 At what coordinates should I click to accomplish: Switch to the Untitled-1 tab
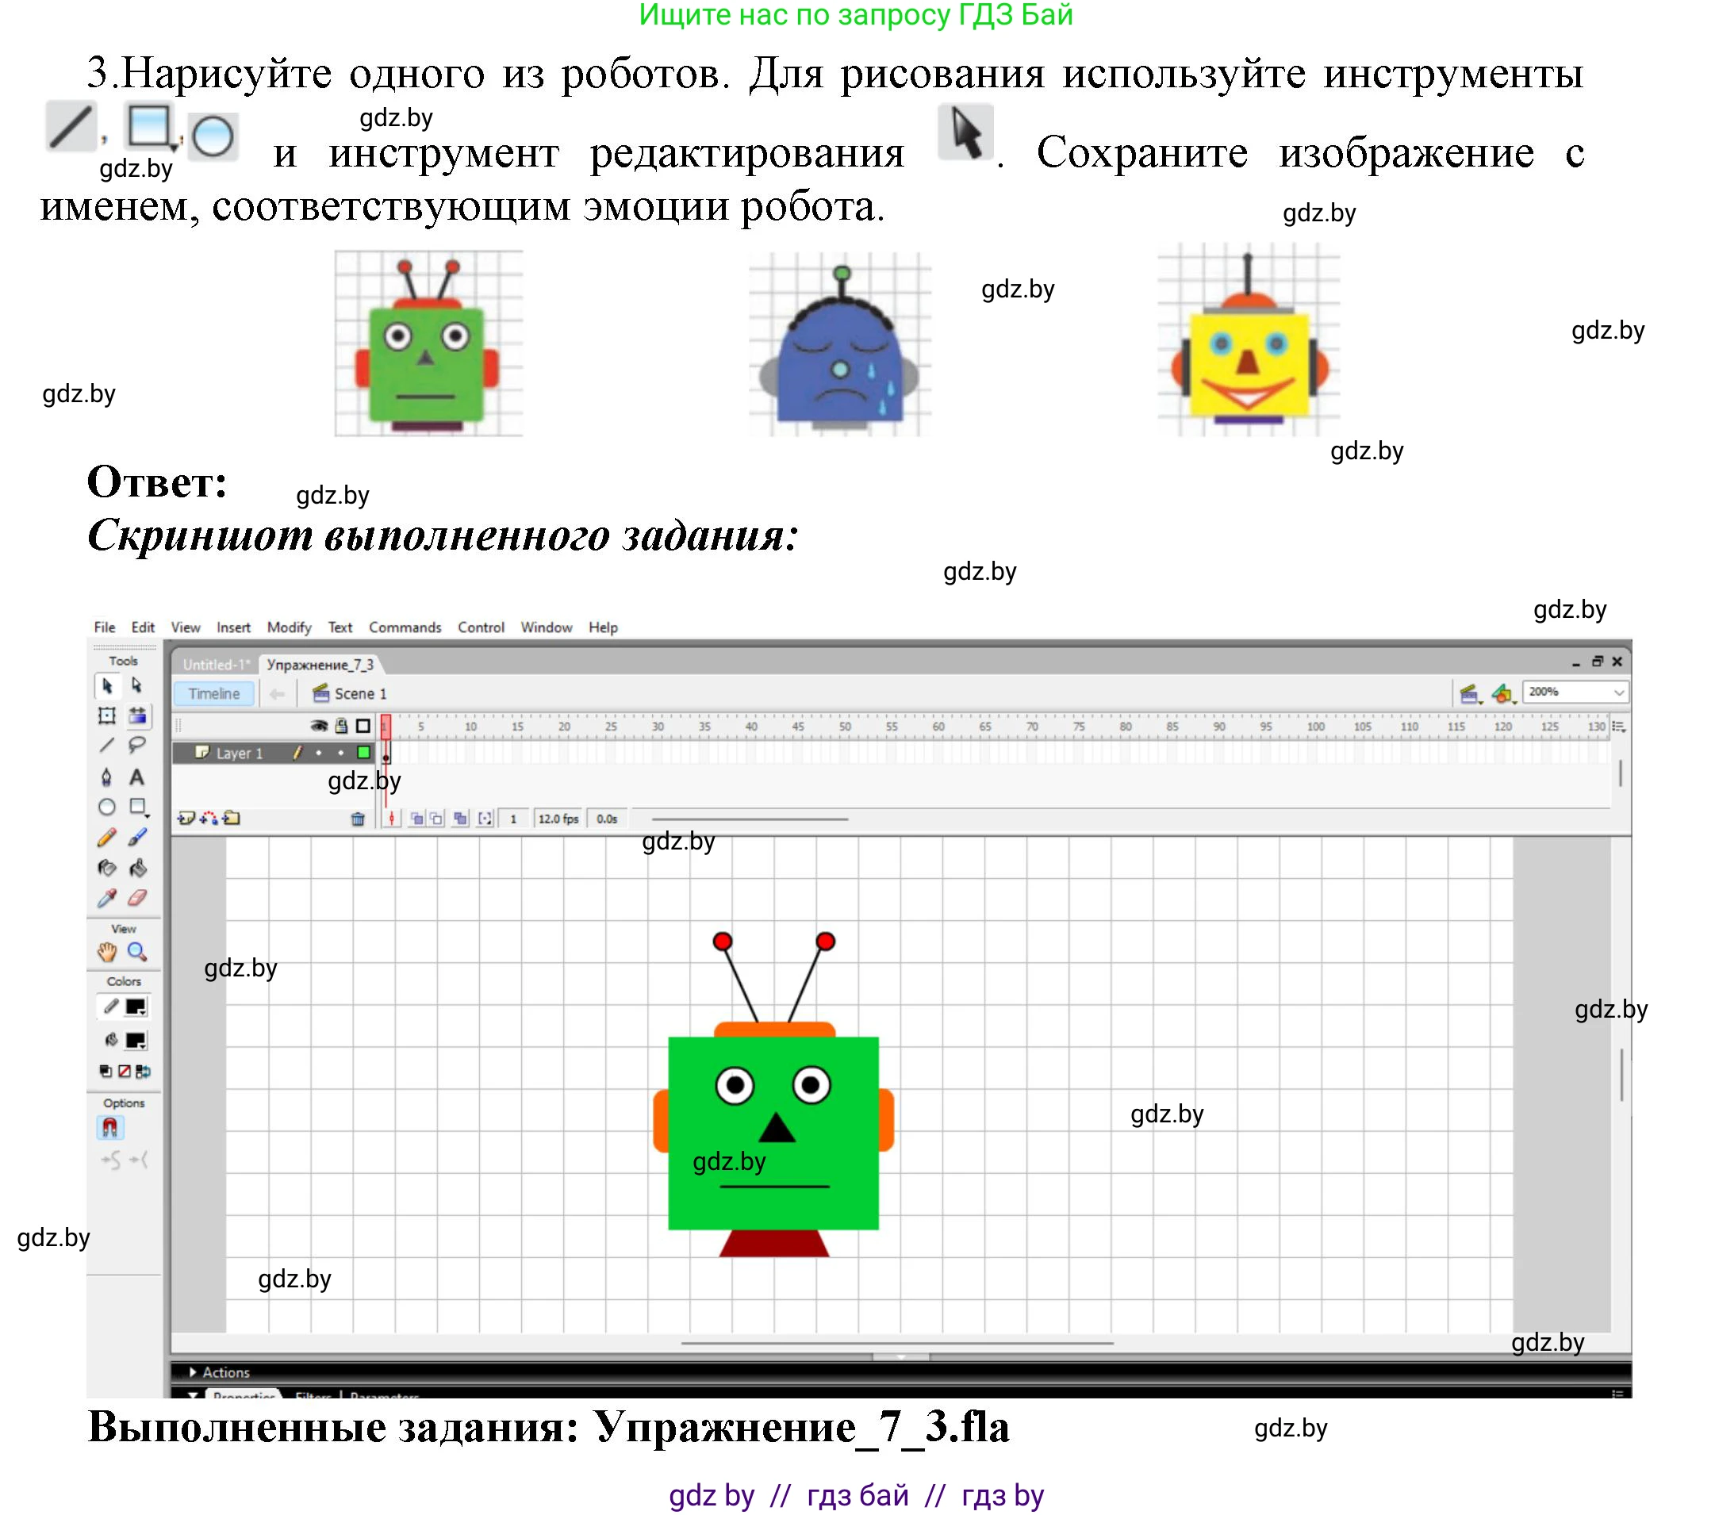[x=216, y=665]
